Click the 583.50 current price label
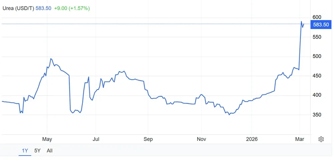The height and width of the screenshot is (163, 334). tap(321, 24)
